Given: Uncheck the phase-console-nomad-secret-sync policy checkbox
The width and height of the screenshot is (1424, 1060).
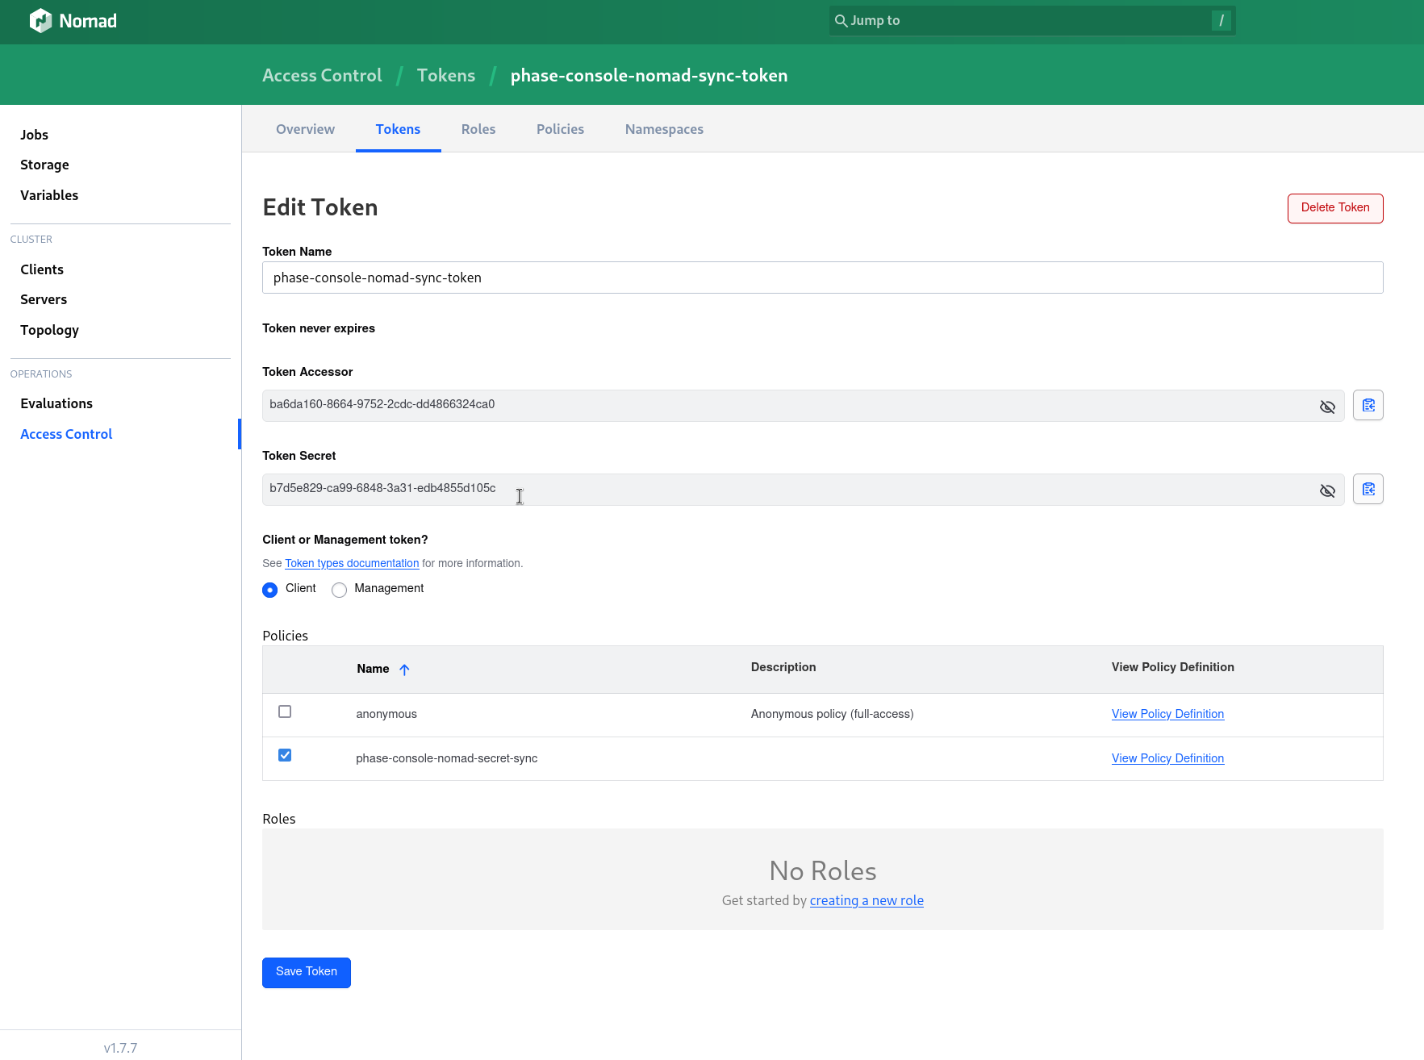Looking at the screenshot, I should point(285,755).
